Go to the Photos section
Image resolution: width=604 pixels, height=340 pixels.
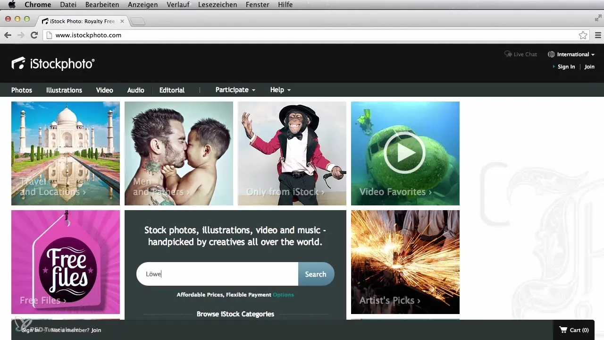coord(22,90)
